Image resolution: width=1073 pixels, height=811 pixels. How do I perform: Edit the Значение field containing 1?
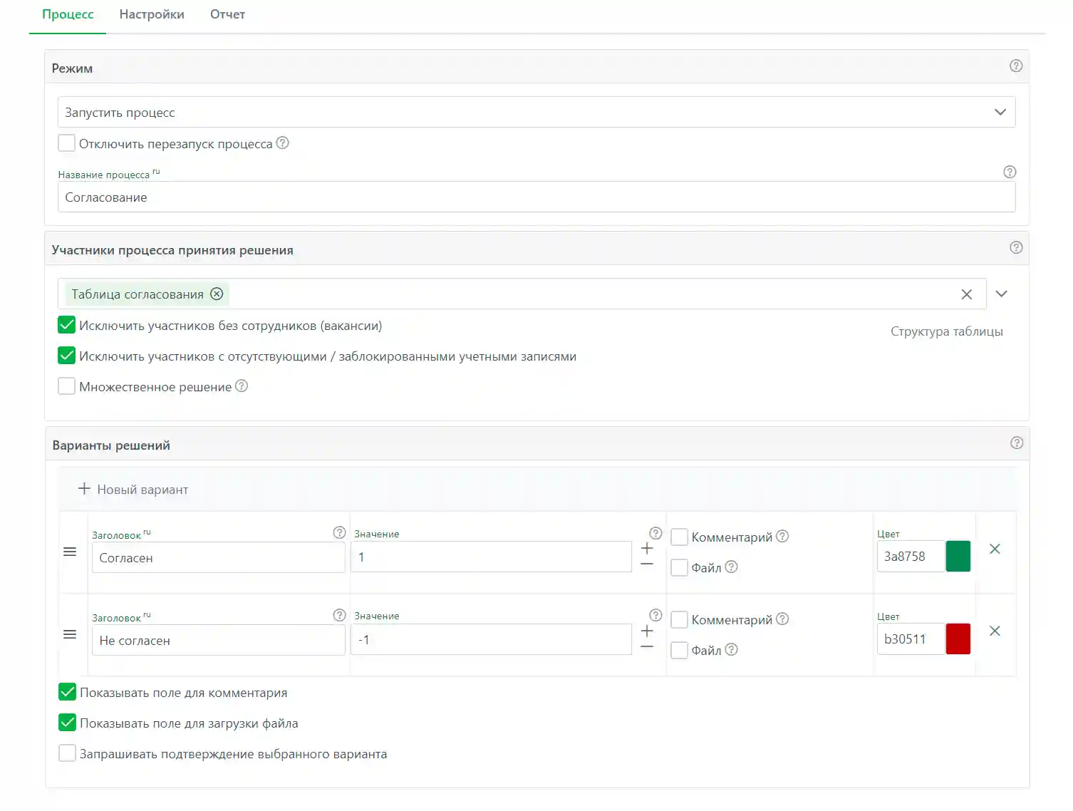tap(491, 557)
